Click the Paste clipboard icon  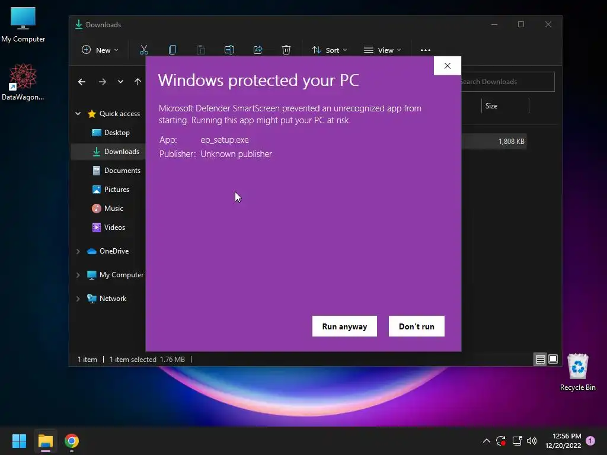200,50
